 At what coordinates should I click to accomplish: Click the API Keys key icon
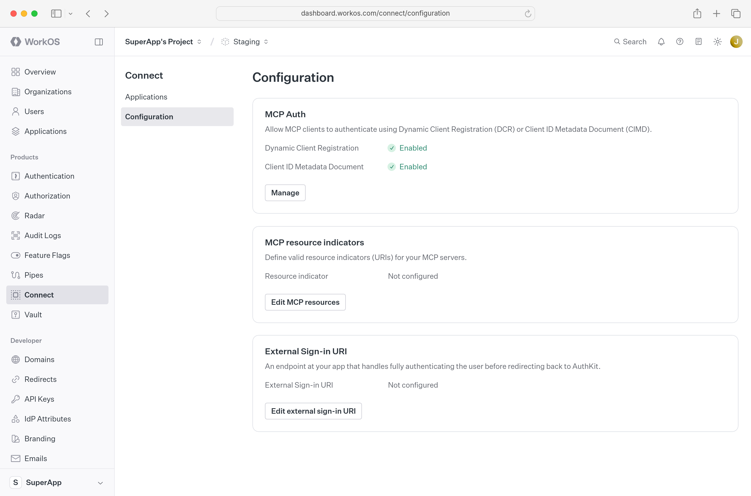coord(15,399)
